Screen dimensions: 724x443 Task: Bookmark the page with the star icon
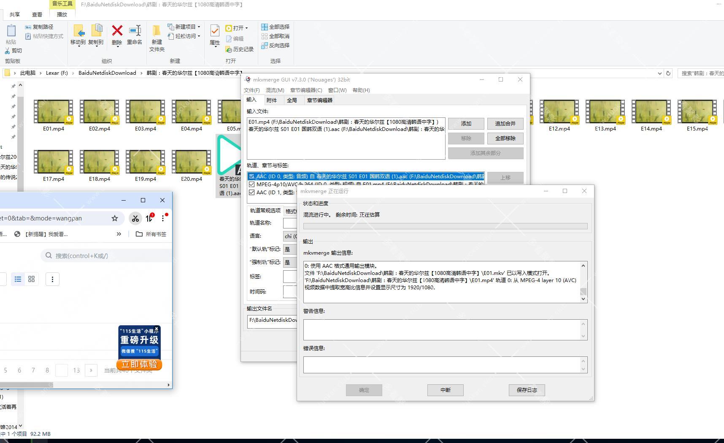pos(115,218)
